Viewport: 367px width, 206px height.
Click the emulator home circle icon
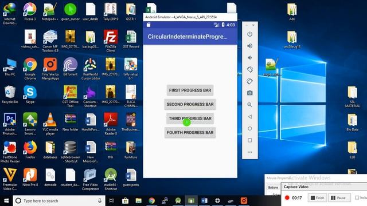tap(250, 128)
